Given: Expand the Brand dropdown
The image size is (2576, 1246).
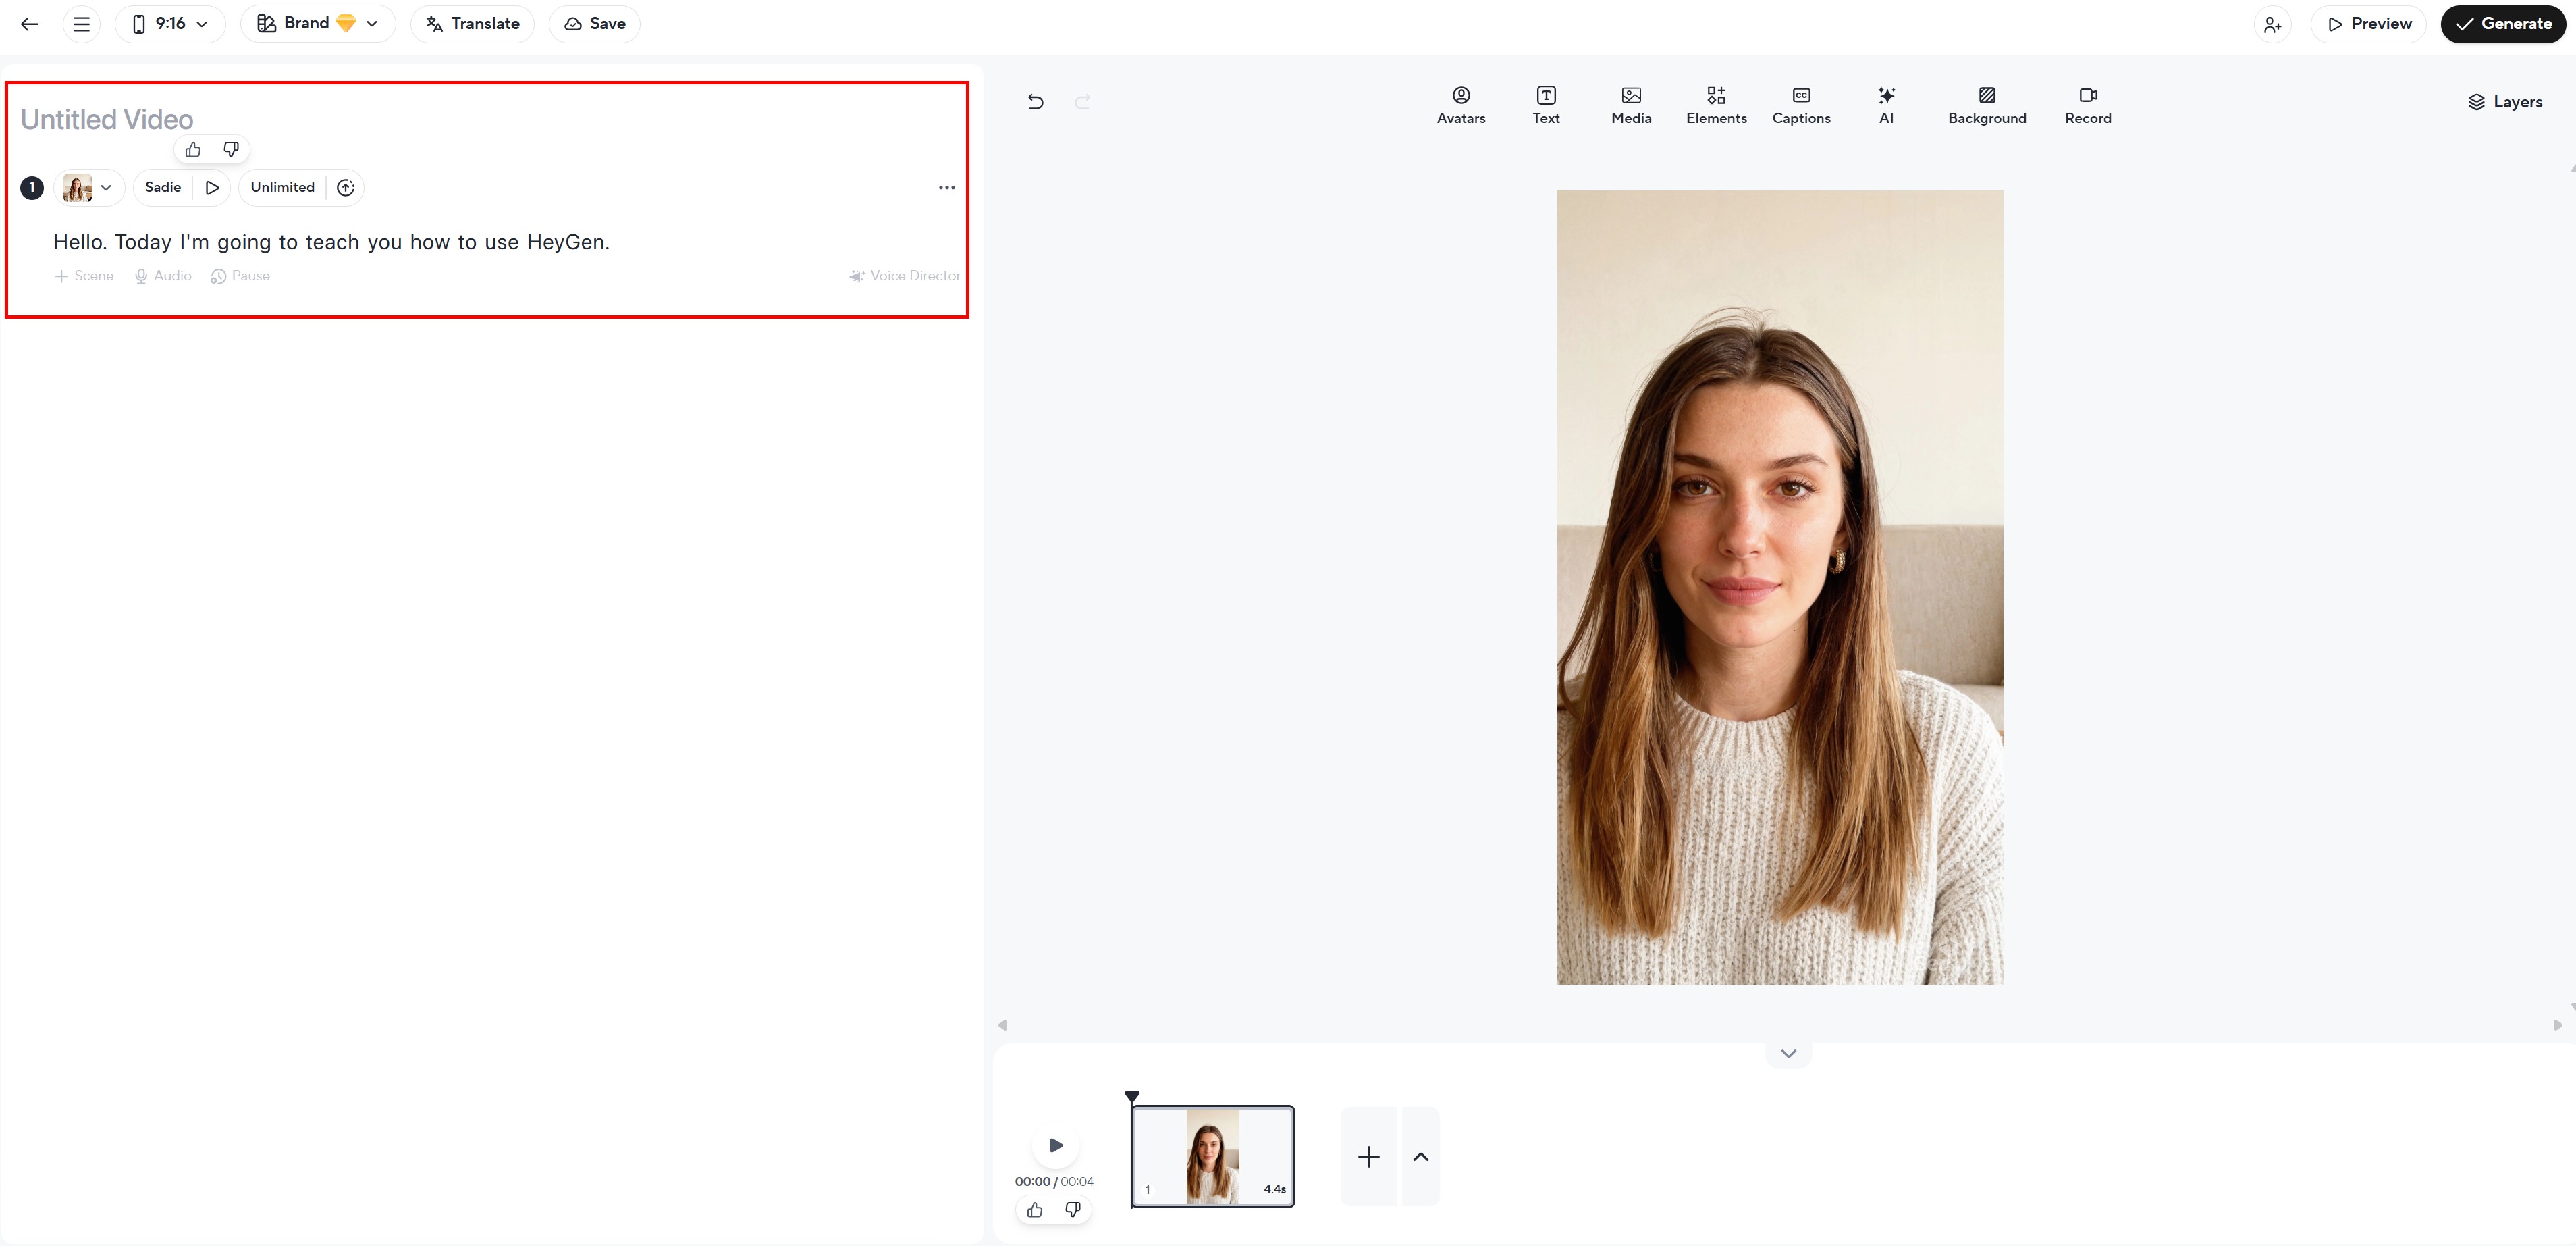Looking at the screenshot, I should [317, 24].
